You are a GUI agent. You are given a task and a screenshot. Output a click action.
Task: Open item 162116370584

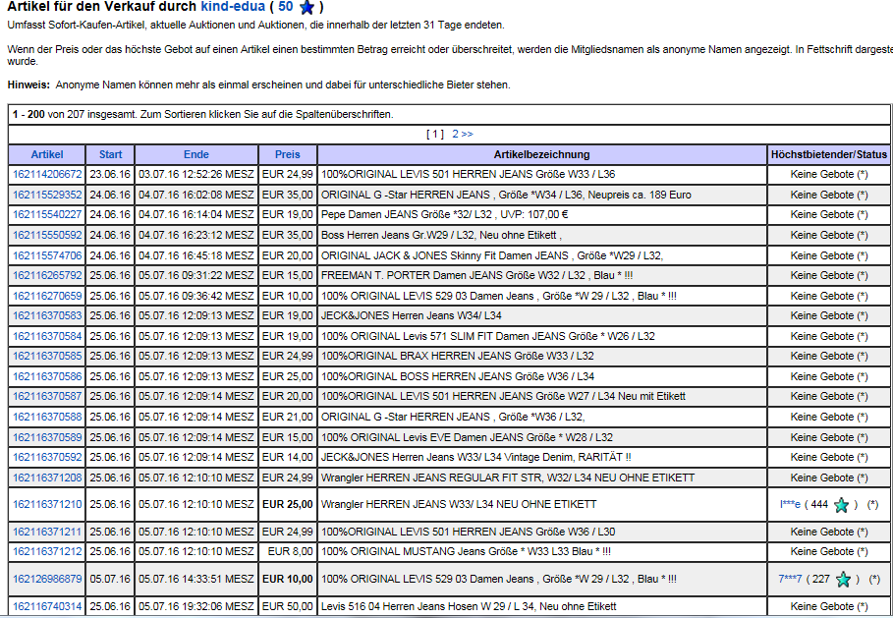point(47,336)
